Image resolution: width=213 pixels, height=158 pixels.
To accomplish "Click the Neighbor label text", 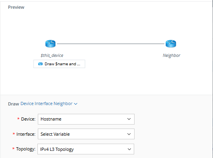I will (x=172, y=55).
